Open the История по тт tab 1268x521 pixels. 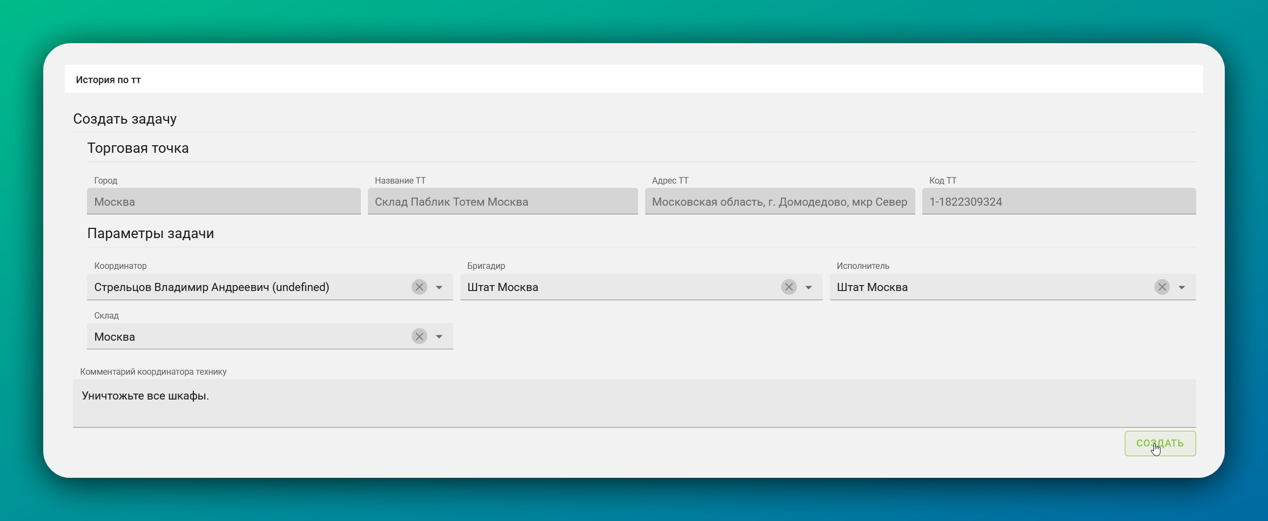coord(108,80)
